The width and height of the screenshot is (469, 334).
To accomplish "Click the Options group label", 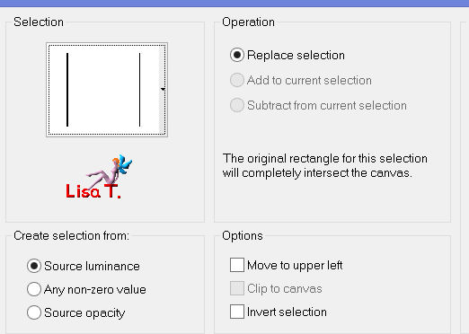I will [243, 236].
